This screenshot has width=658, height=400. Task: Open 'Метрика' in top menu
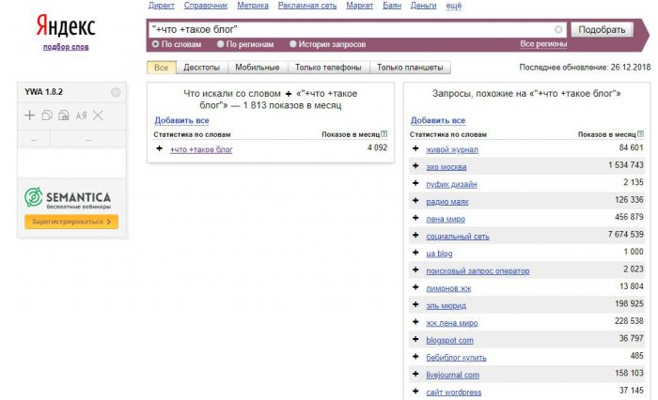coord(253,6)
